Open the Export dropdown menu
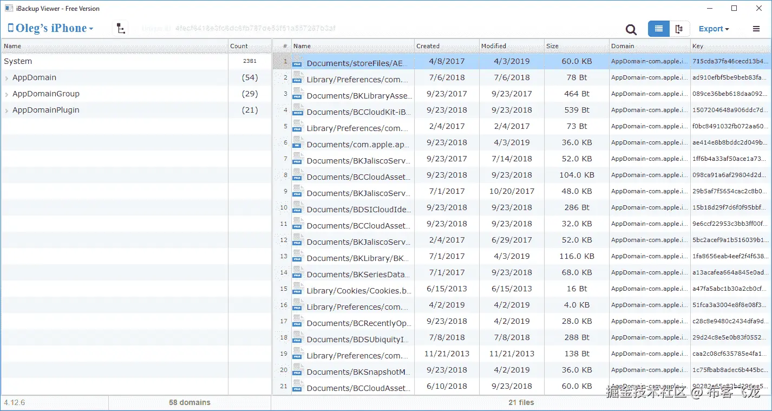This screenshot has width=772, height=411. 714,29
